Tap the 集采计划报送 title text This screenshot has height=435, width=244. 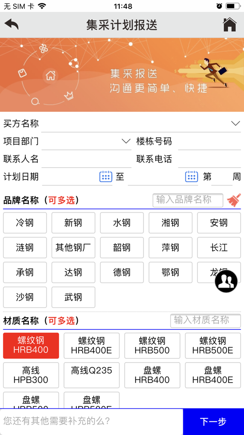(122, 25)
